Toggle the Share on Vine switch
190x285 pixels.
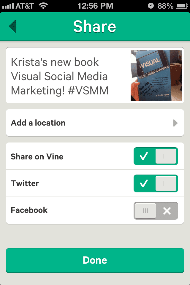tap(156, 156)
